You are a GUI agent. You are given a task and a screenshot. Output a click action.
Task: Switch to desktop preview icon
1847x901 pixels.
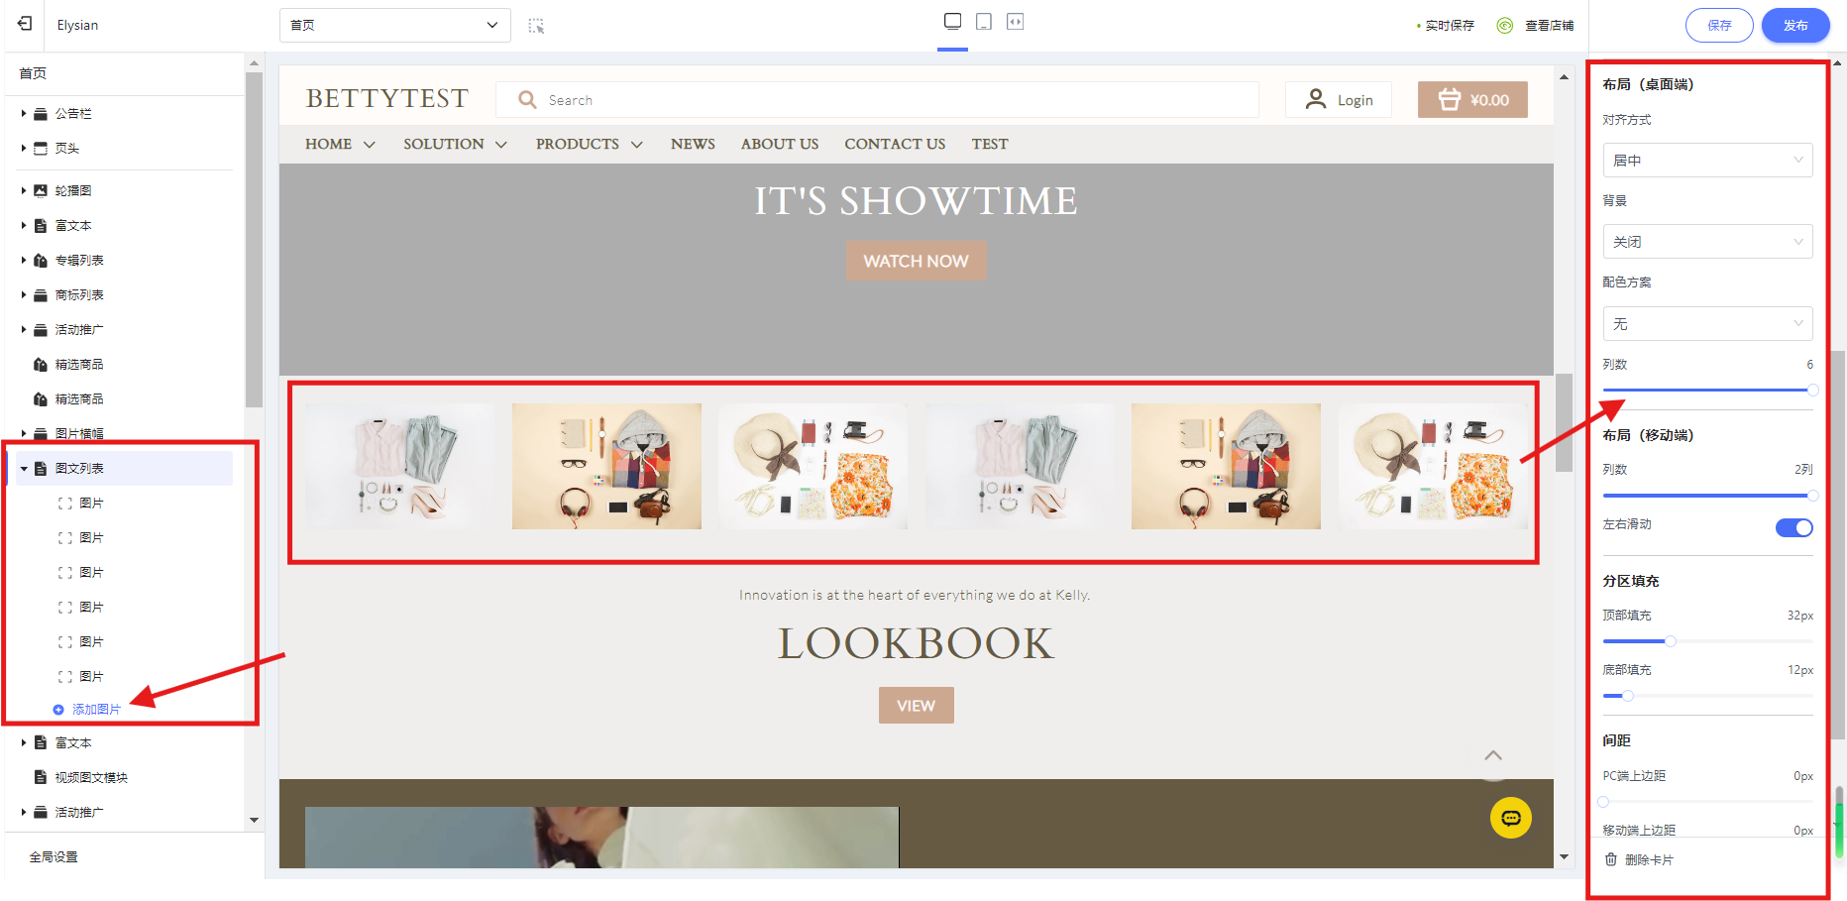pos(952,22)
